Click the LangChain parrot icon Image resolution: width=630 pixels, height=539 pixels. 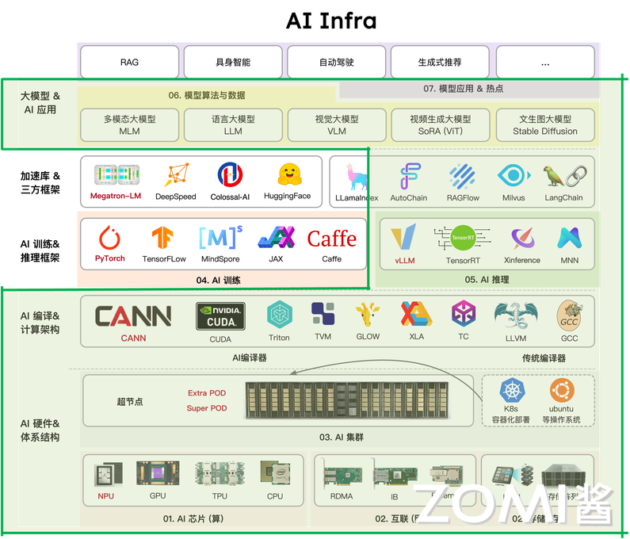(x=563, y=176)
